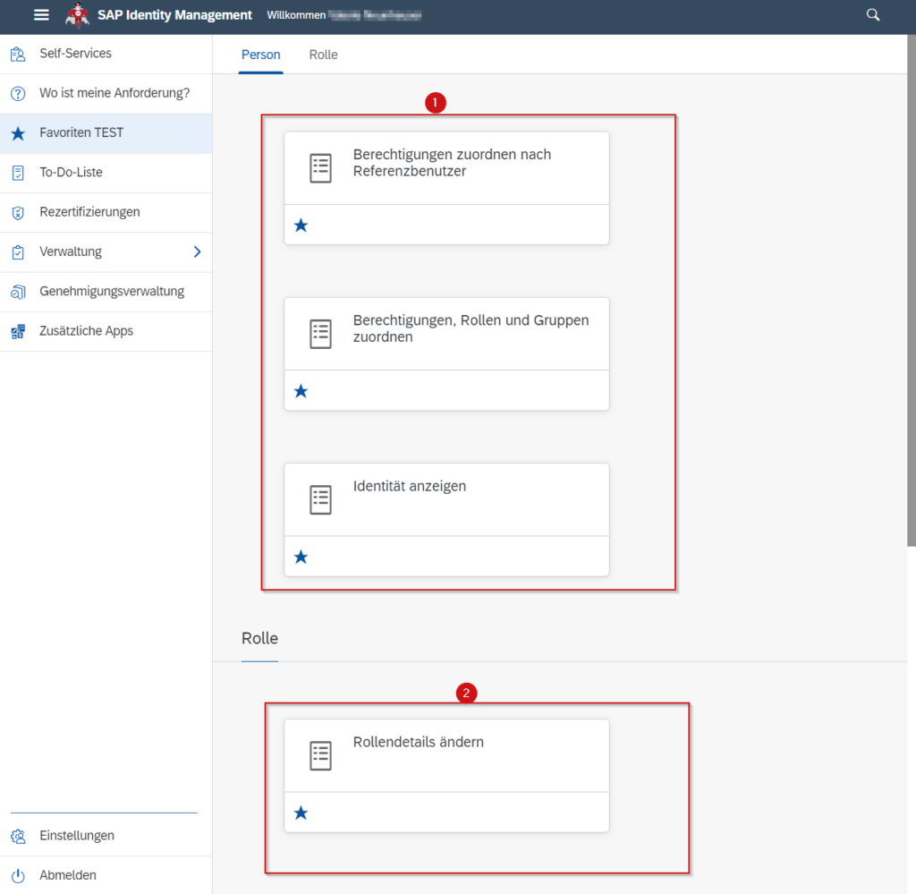The width and height of the screenshot is (916, 894).
Task: Select Favoriten TEST menu entry
Action: pos(106,133)
